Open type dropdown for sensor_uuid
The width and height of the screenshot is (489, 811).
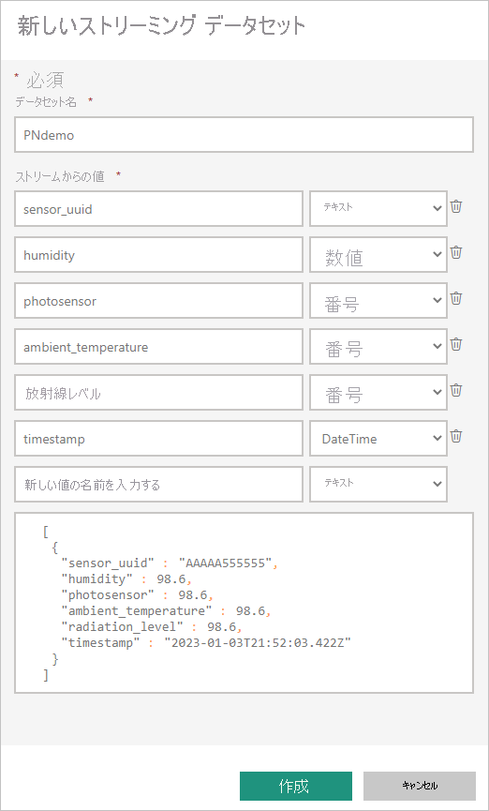click(x=378, y=208)
